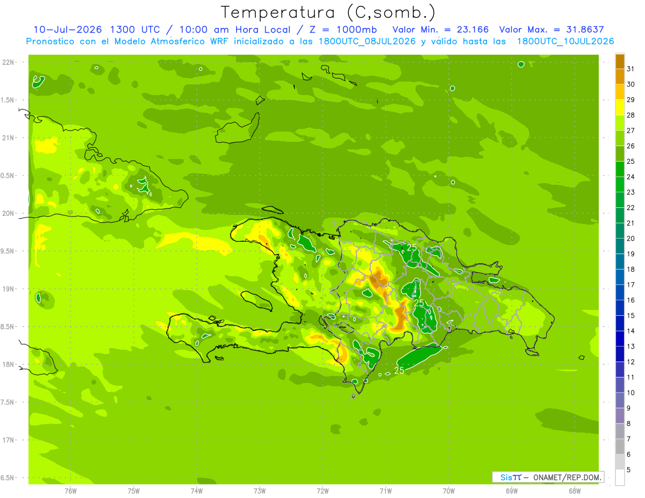Viewport: 645px width, 498px height.
Task: Click the legend value '28'
Action: 630,115
